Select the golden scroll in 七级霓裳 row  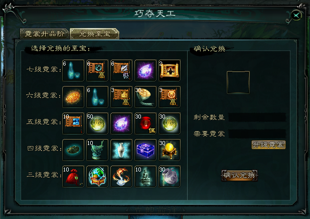tap(170, 70)
